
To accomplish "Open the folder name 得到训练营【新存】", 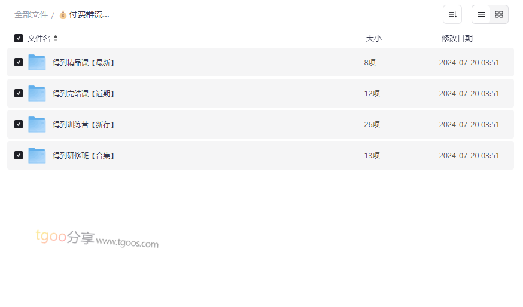I will pos(83,124).
